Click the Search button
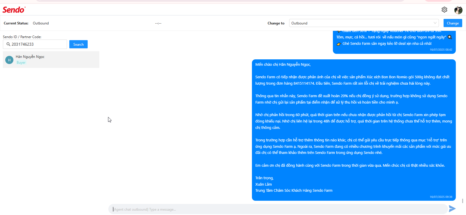The image size is (466, 215). click(78, 44)
